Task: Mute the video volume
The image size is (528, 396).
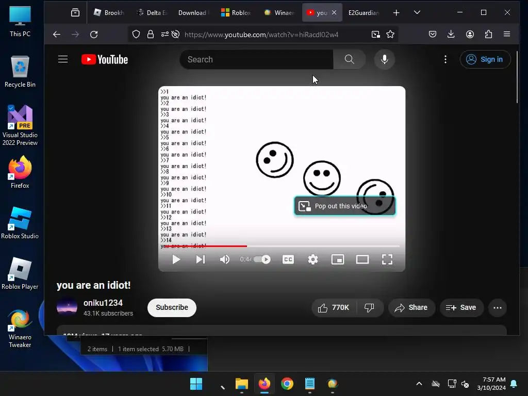Action: [225, 259]
